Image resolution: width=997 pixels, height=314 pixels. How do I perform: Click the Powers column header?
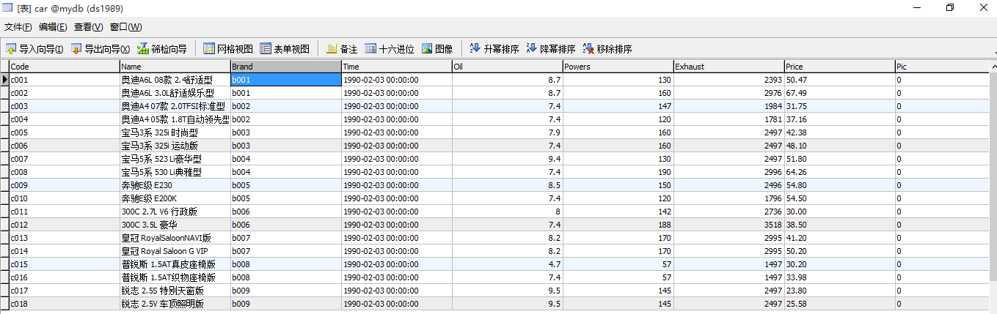pos(618,67)
